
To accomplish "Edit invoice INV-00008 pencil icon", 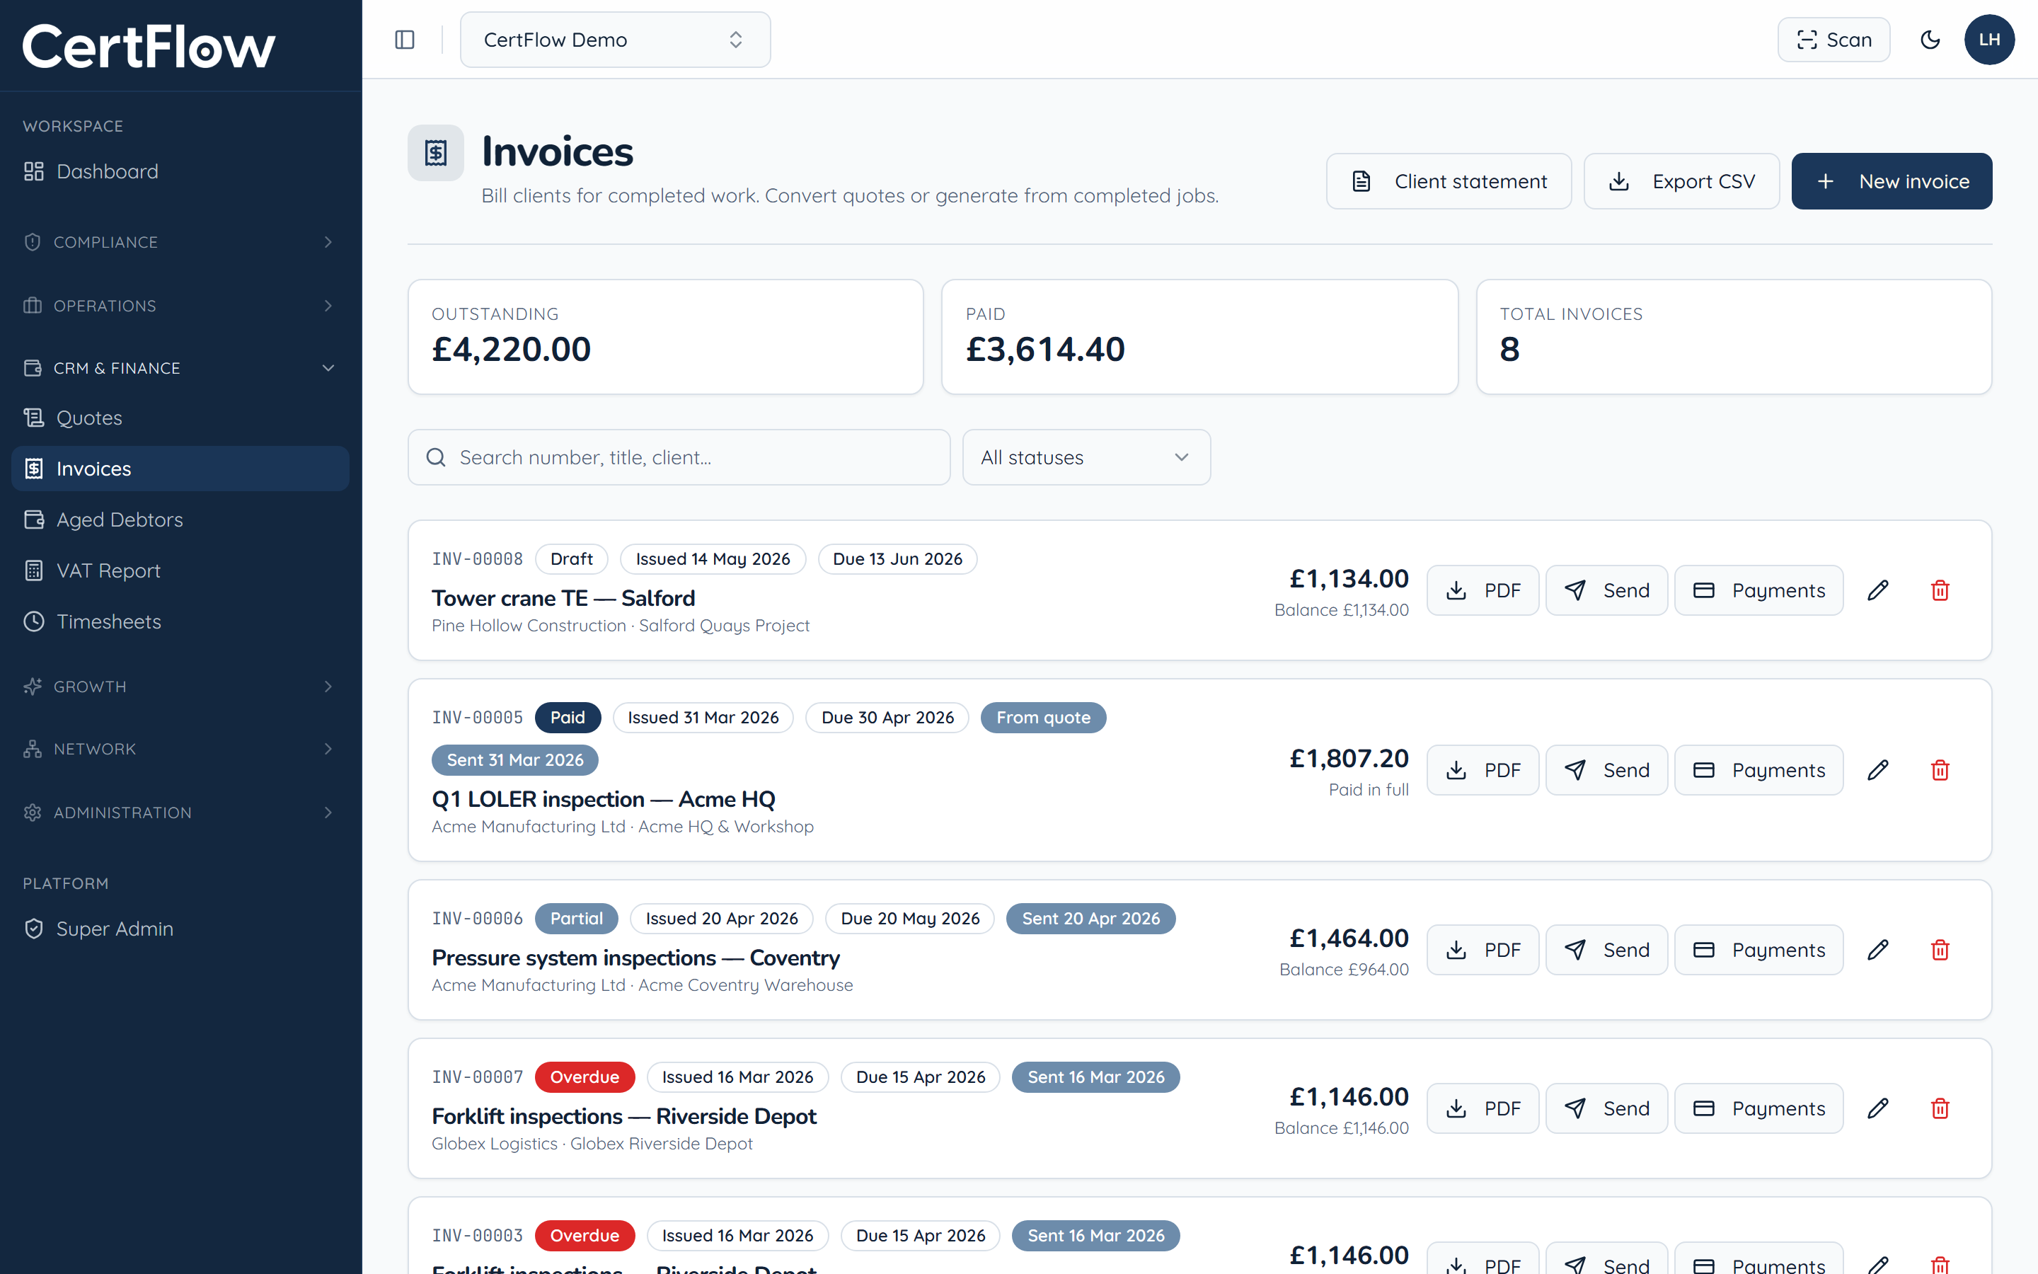I will tap(1877, 590).
